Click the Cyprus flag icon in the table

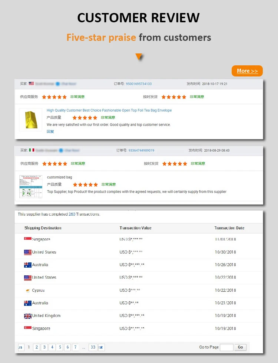(27, 290)
